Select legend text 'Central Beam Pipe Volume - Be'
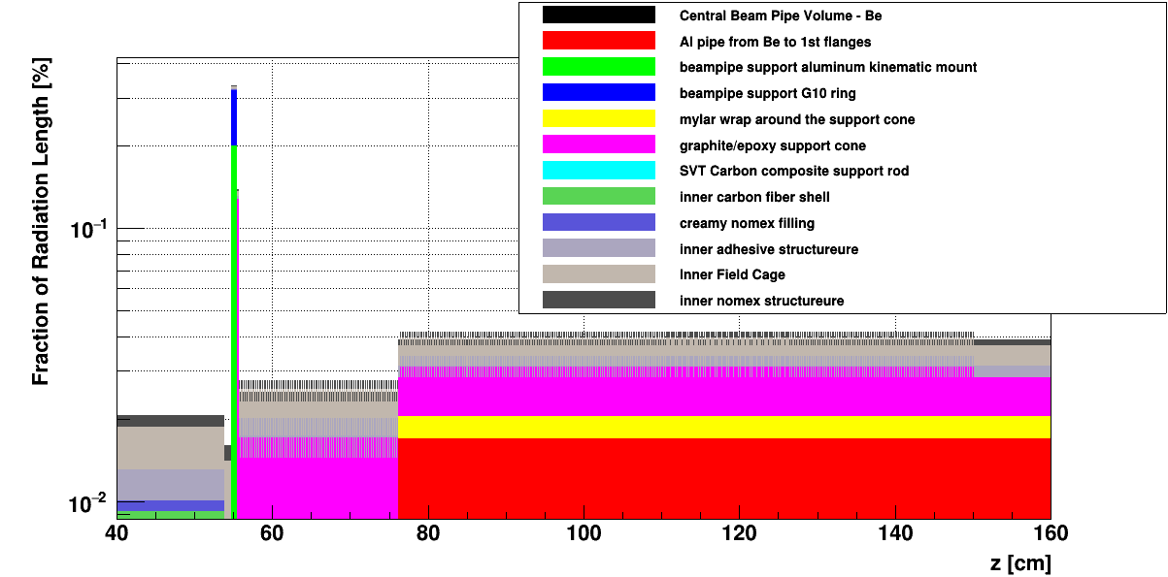 (x=781, y=16)
